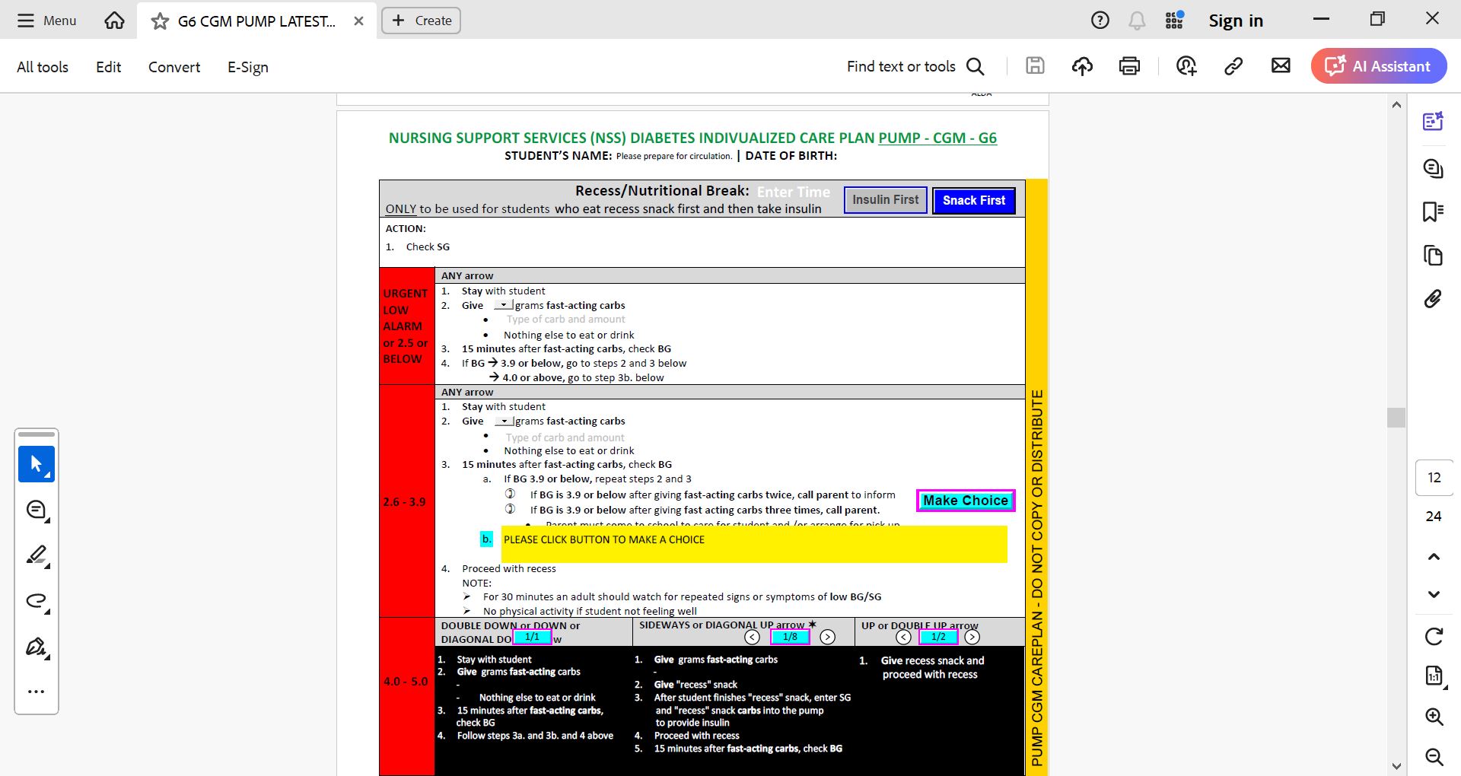This screenshot has width=1461, height=776.
Task: Click the Print icon
Action: 1129,66
